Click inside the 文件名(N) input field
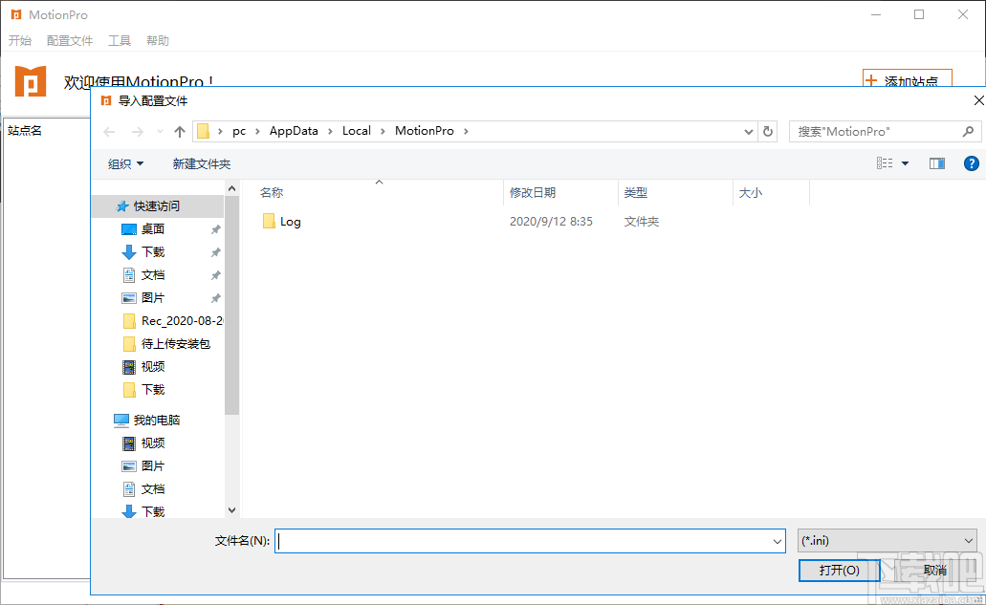The image size is (986, 605). point(526,540)
